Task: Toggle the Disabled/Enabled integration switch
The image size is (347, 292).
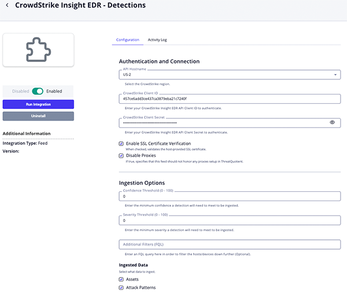Action: click(x=38, y=91)
